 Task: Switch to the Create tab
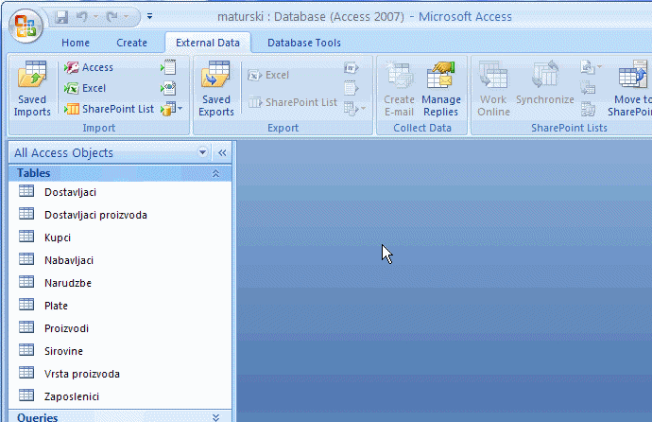point(131,43)
